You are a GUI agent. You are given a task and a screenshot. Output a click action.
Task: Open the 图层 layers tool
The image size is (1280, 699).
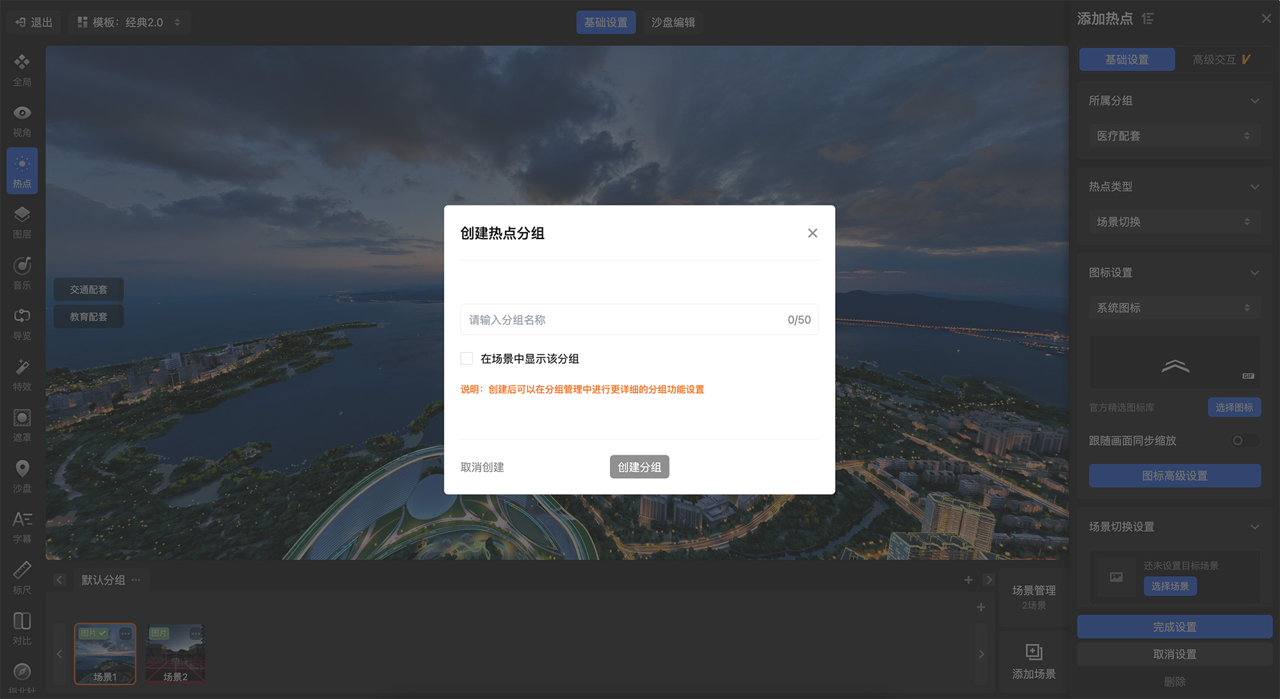click(22, 215)
